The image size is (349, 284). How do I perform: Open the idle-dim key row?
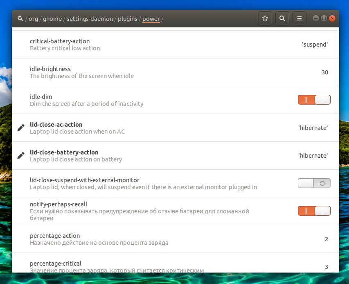coord(176,100)
